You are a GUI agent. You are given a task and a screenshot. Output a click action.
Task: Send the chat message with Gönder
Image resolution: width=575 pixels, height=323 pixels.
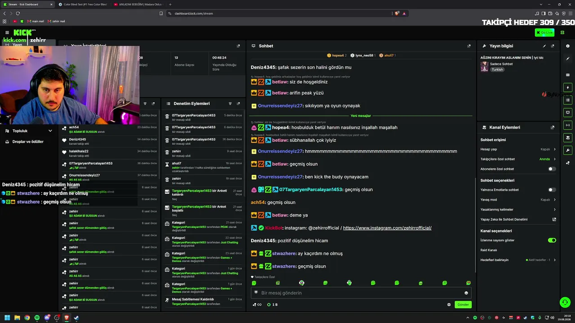pos(463,305)
